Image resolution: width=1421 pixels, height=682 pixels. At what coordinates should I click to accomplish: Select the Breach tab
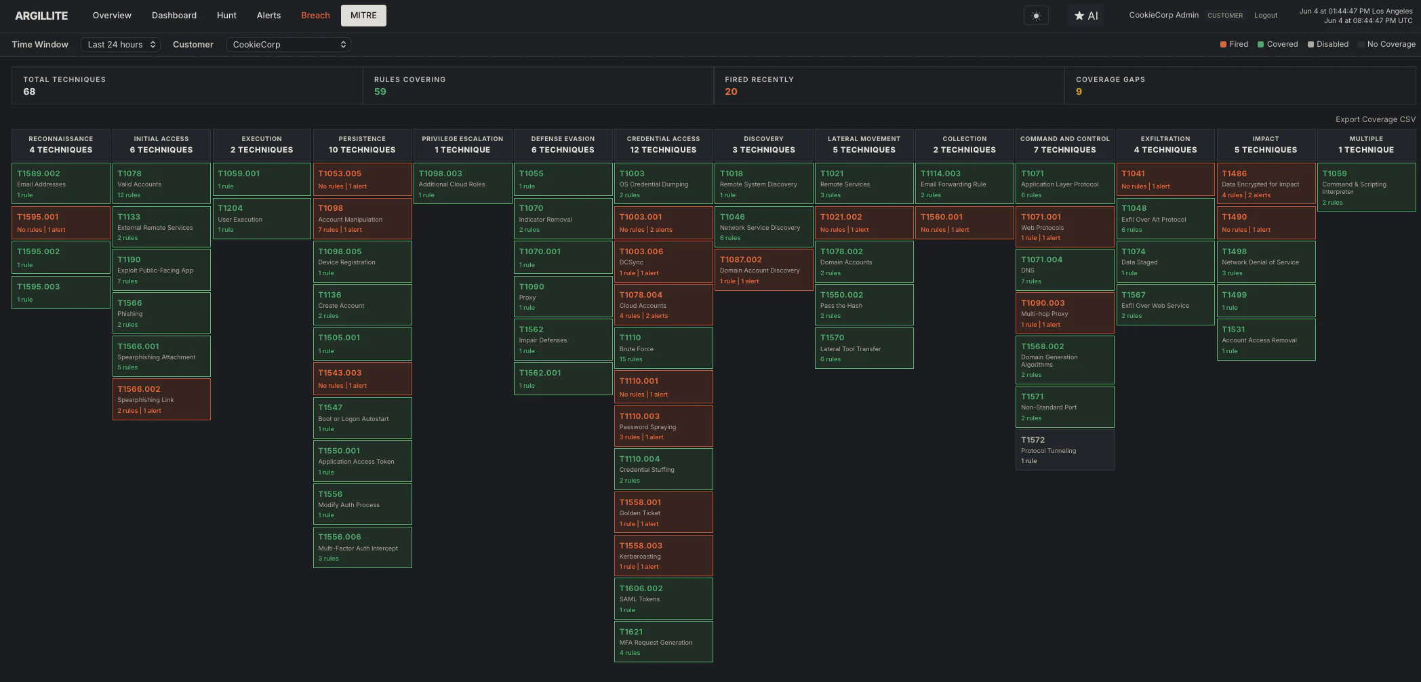click(x=315, y=15)
